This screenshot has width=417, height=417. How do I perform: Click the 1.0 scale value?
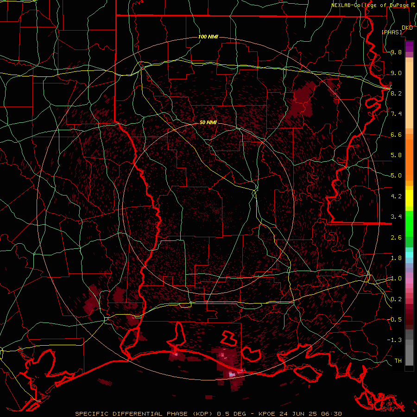point(396,278)
